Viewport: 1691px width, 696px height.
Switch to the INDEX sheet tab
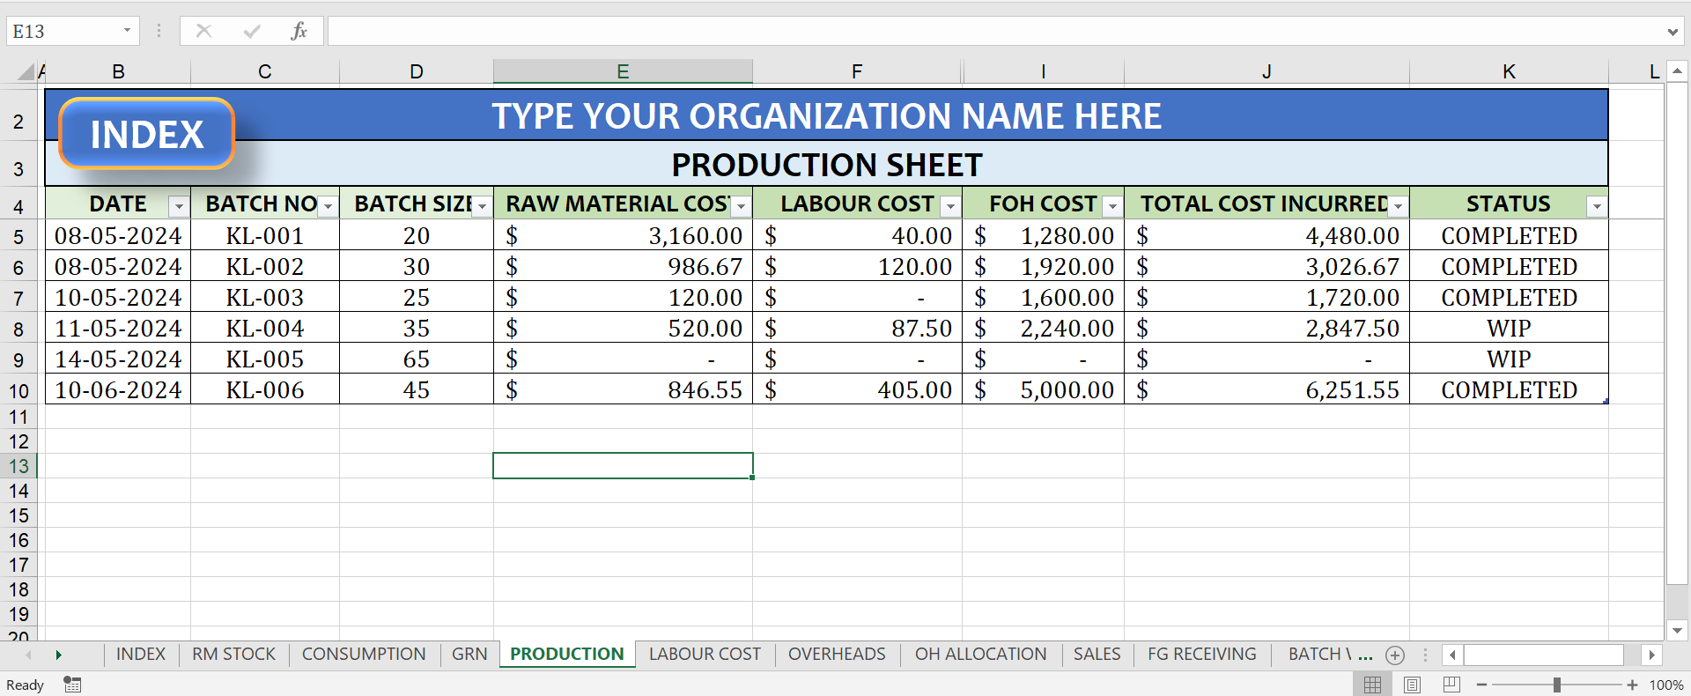(x=141, y=655)
